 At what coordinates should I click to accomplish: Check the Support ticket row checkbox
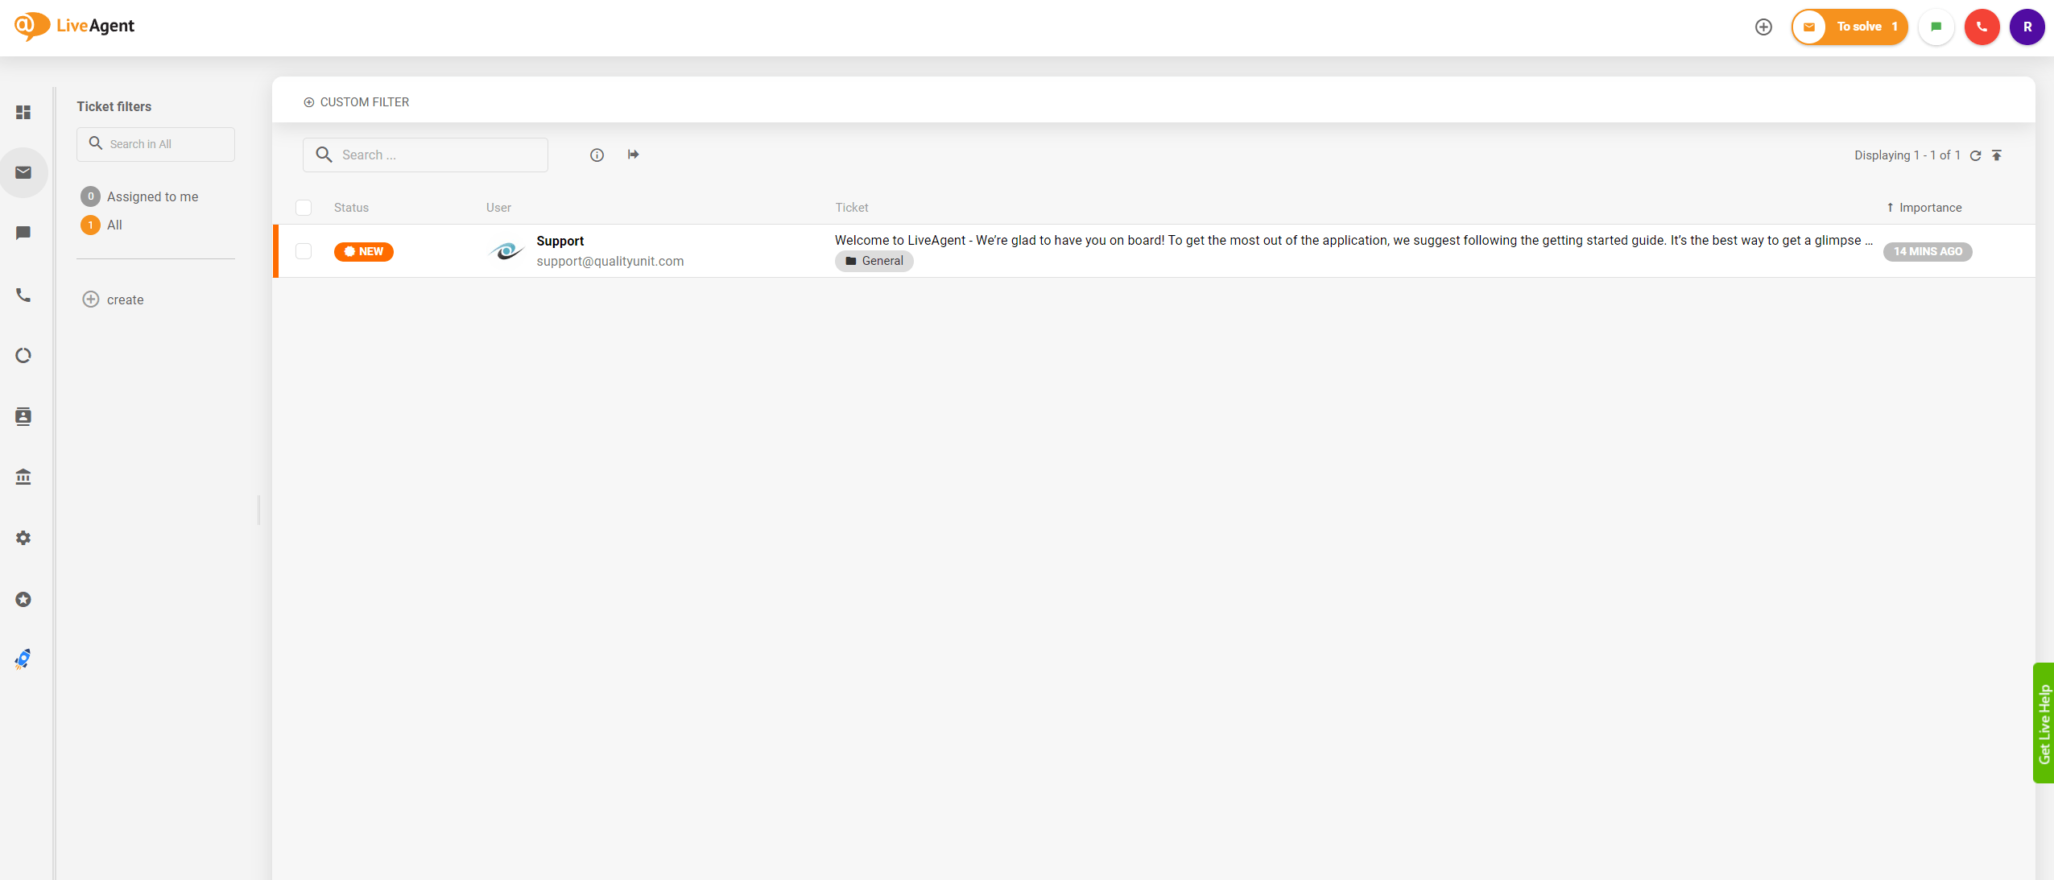304,251
